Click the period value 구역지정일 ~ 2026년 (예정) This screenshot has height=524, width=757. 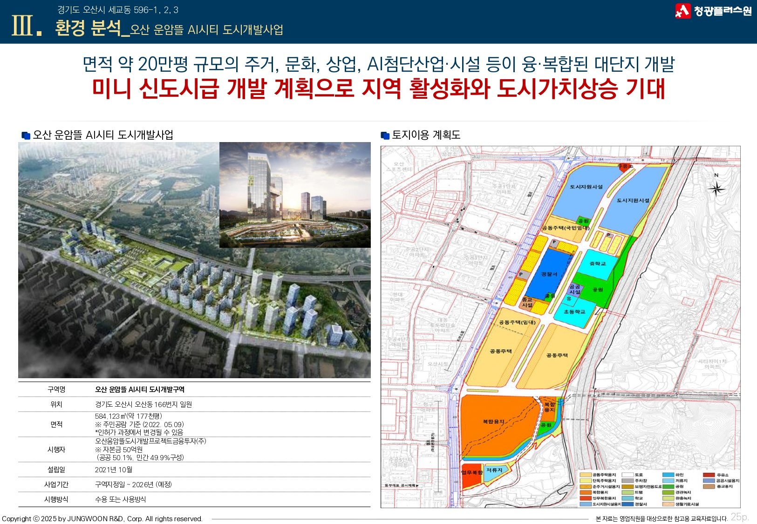tap(133, 484)
